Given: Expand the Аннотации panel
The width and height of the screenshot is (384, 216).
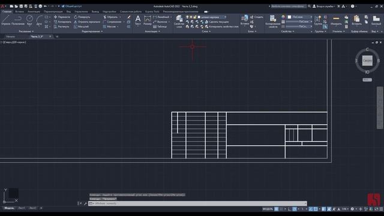Looking at the screenshot, I should pos(152,31).
